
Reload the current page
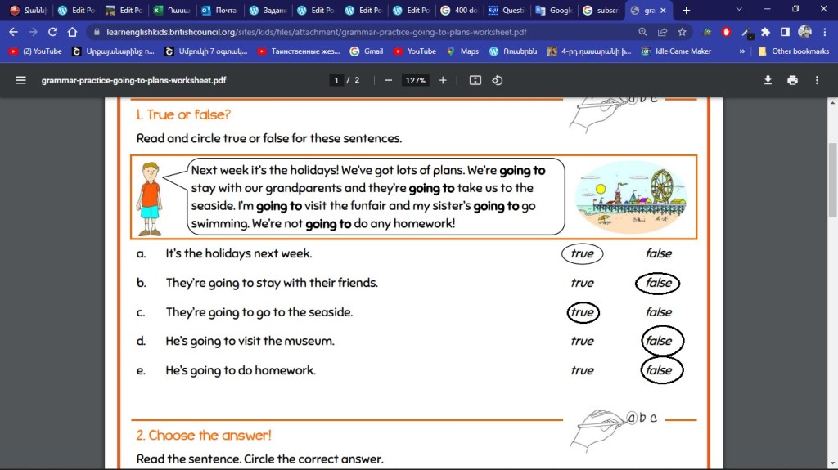[x=52, y=32]
